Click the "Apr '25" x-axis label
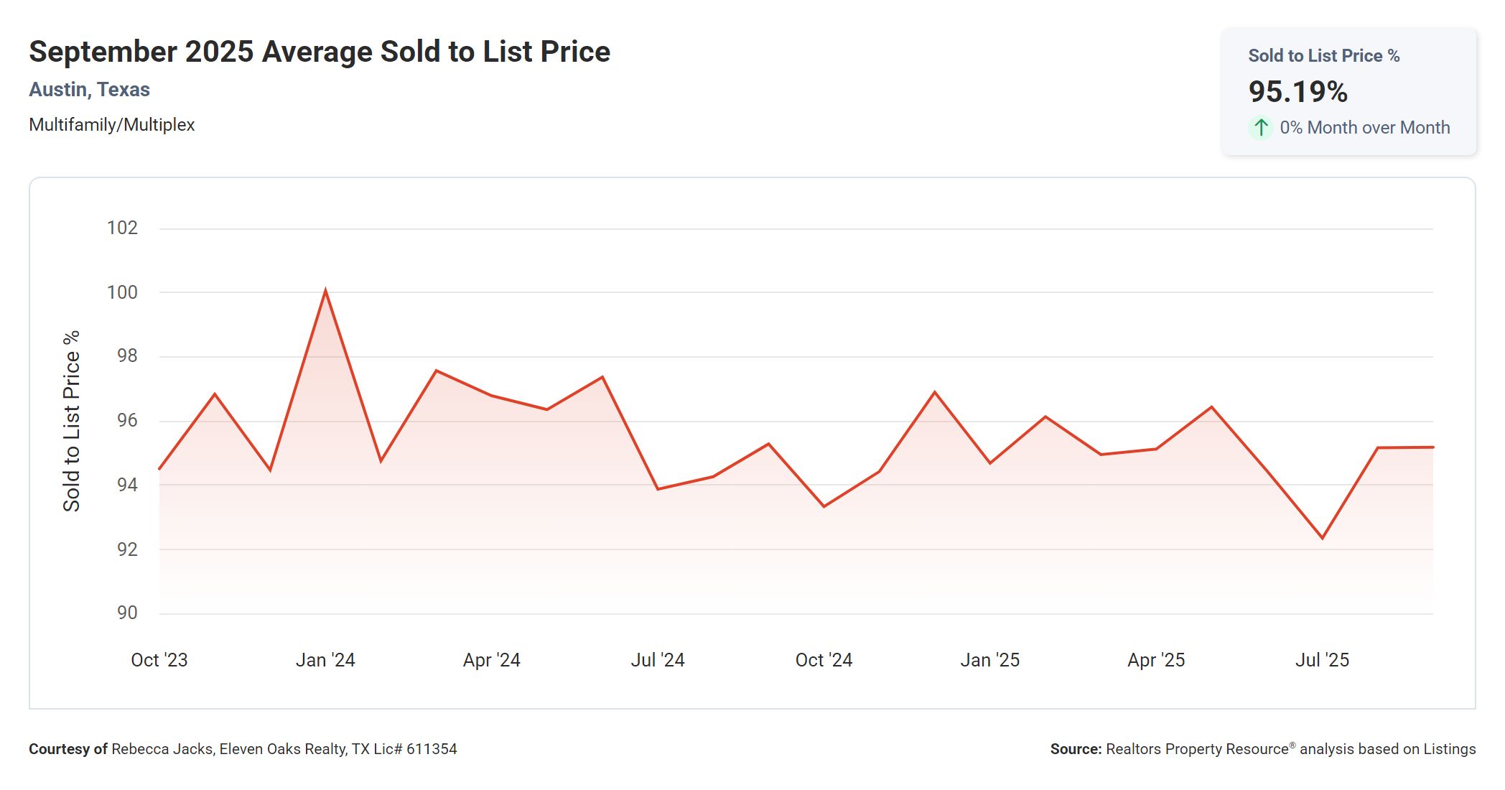This screenshot has width=1505, height=790. [1156, 660]
